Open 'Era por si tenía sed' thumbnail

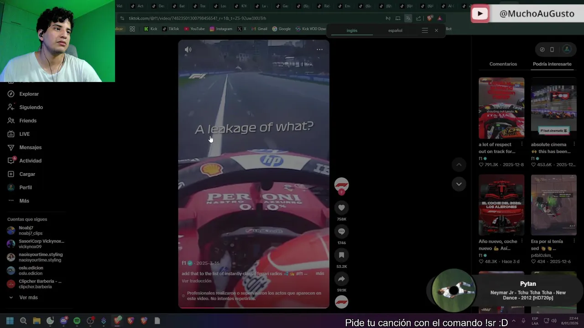[x=553, y=205]
